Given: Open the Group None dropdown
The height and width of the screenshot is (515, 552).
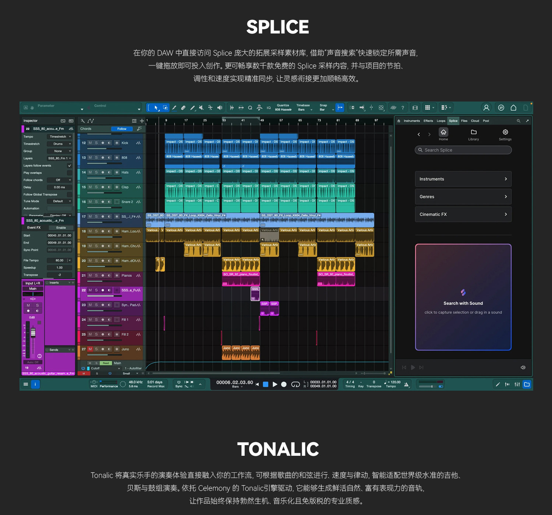Looking at the screenshot, I should pyautogui.click(x=60, y=151).
